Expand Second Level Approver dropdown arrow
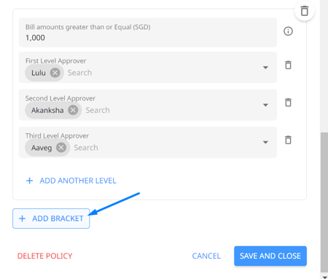 click(x=265, y=105)
